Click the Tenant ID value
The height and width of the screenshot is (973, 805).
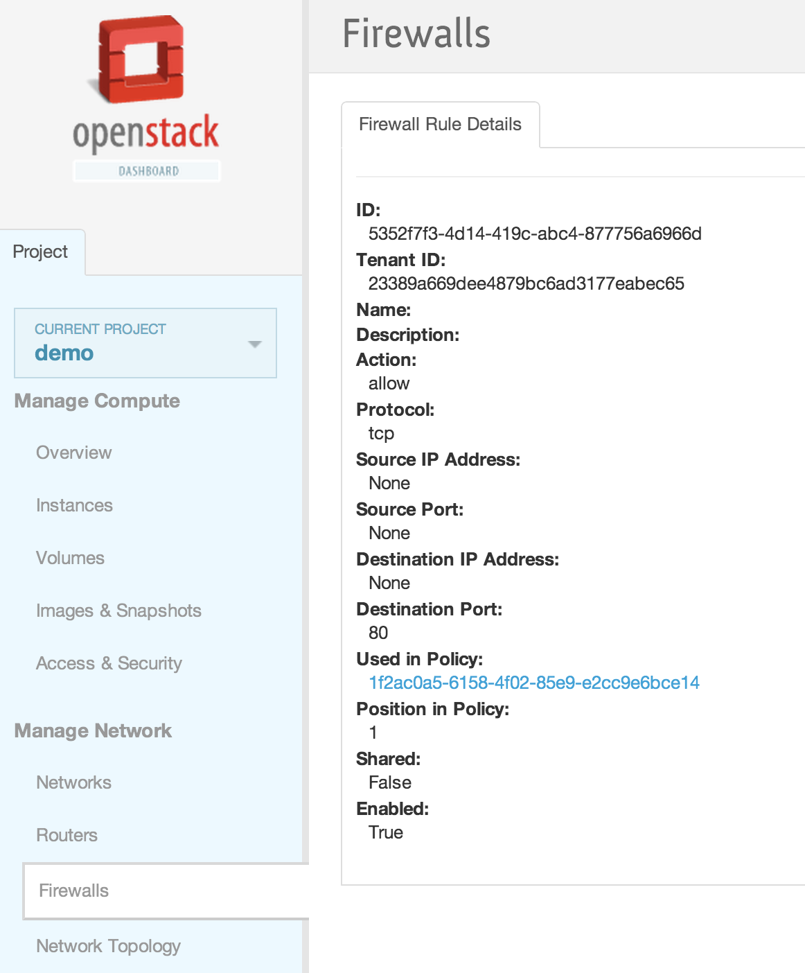(x=526, y=283)
